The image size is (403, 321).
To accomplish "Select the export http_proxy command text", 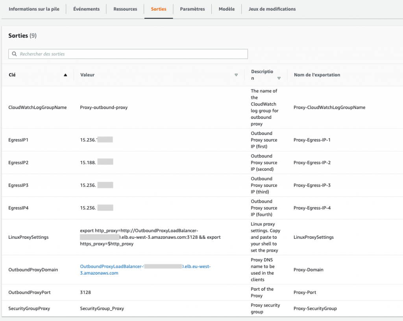I will coord(150,237).
